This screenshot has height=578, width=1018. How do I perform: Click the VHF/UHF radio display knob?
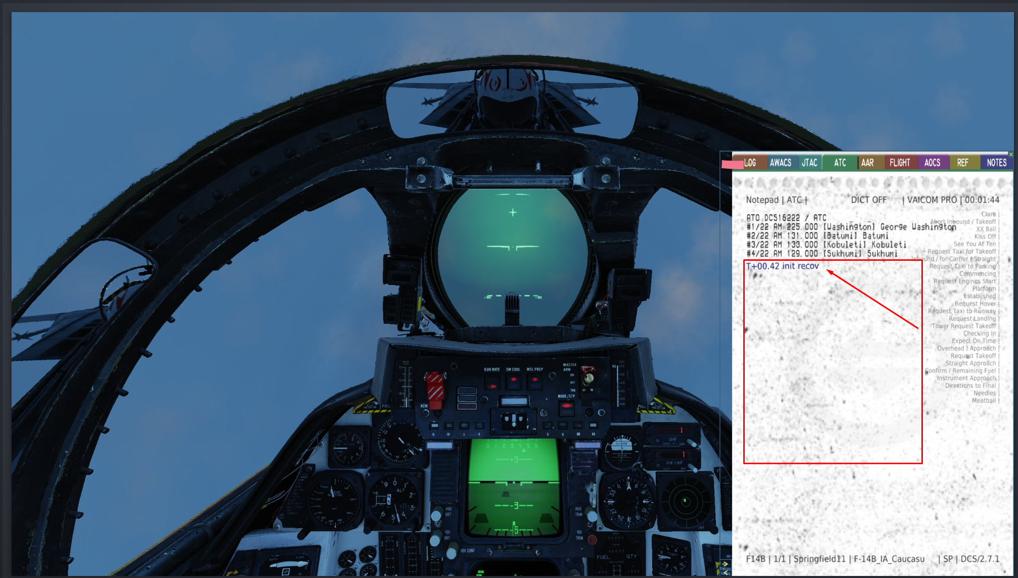coord(693,467)
